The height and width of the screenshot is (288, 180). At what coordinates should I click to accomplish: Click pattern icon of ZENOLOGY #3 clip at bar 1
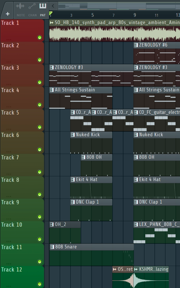coord(52,67)
